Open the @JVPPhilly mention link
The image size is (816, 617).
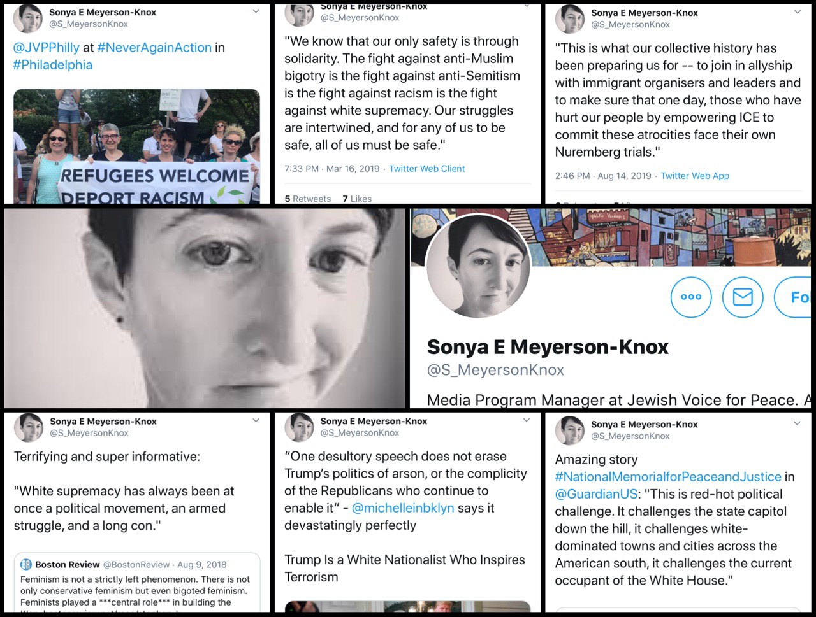point(46,48)
